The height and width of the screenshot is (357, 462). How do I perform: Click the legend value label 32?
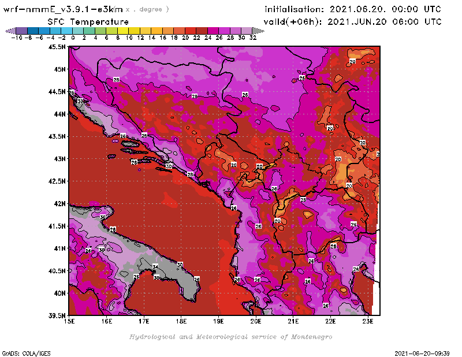(x=253, y=38)
